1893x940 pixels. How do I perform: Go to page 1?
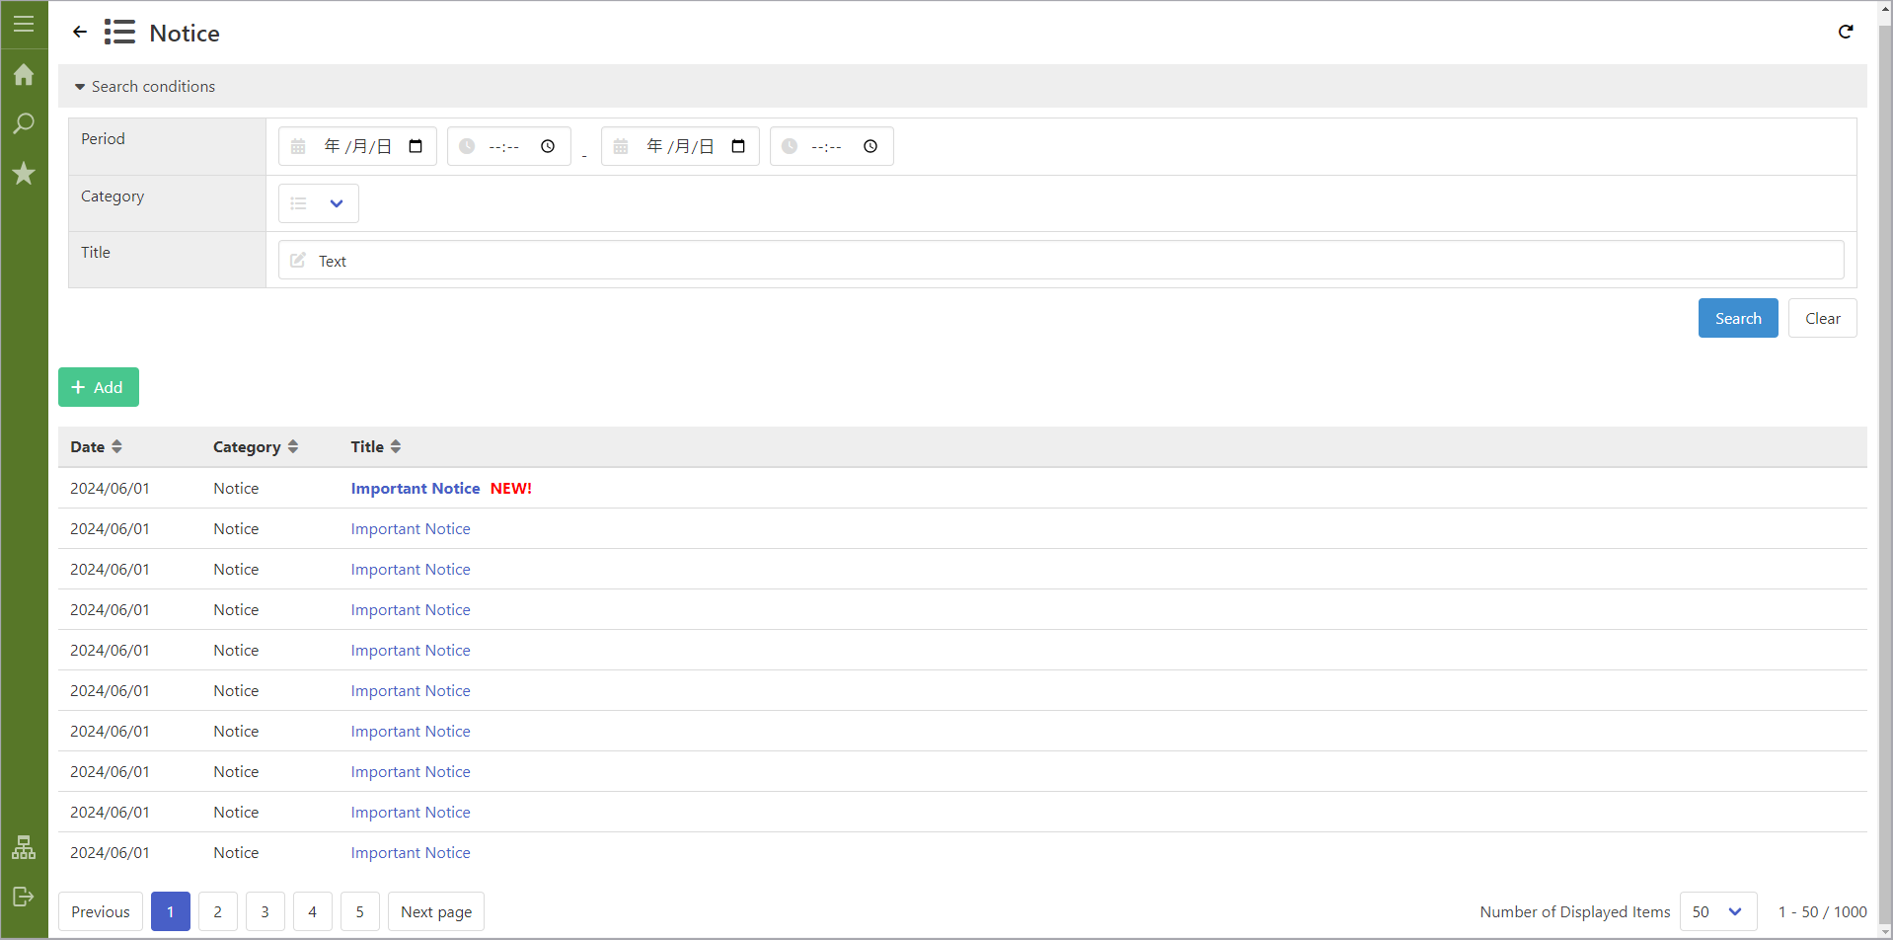point(171,911)
